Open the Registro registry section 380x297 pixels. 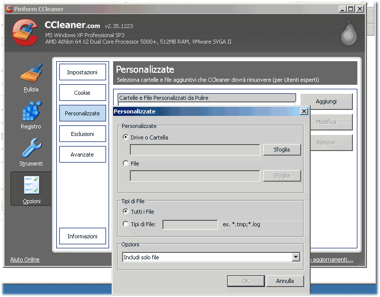coord(31,115)
